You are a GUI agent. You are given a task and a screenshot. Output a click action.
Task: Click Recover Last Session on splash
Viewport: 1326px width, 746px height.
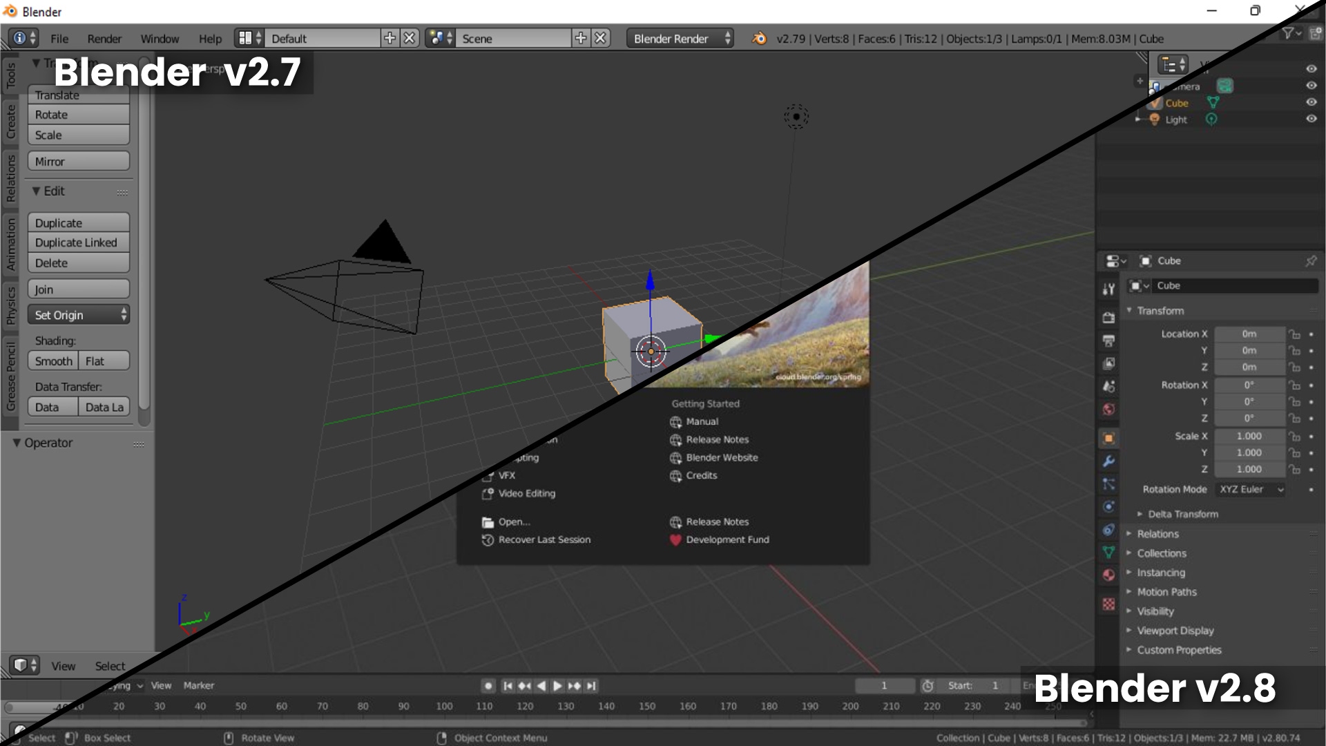[536, 540]
